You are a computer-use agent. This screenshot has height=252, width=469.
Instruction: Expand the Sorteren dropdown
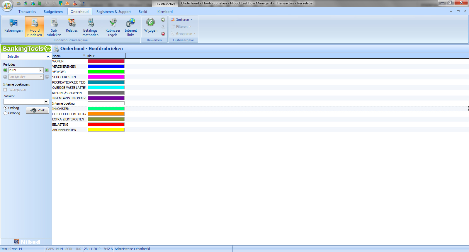182,20
